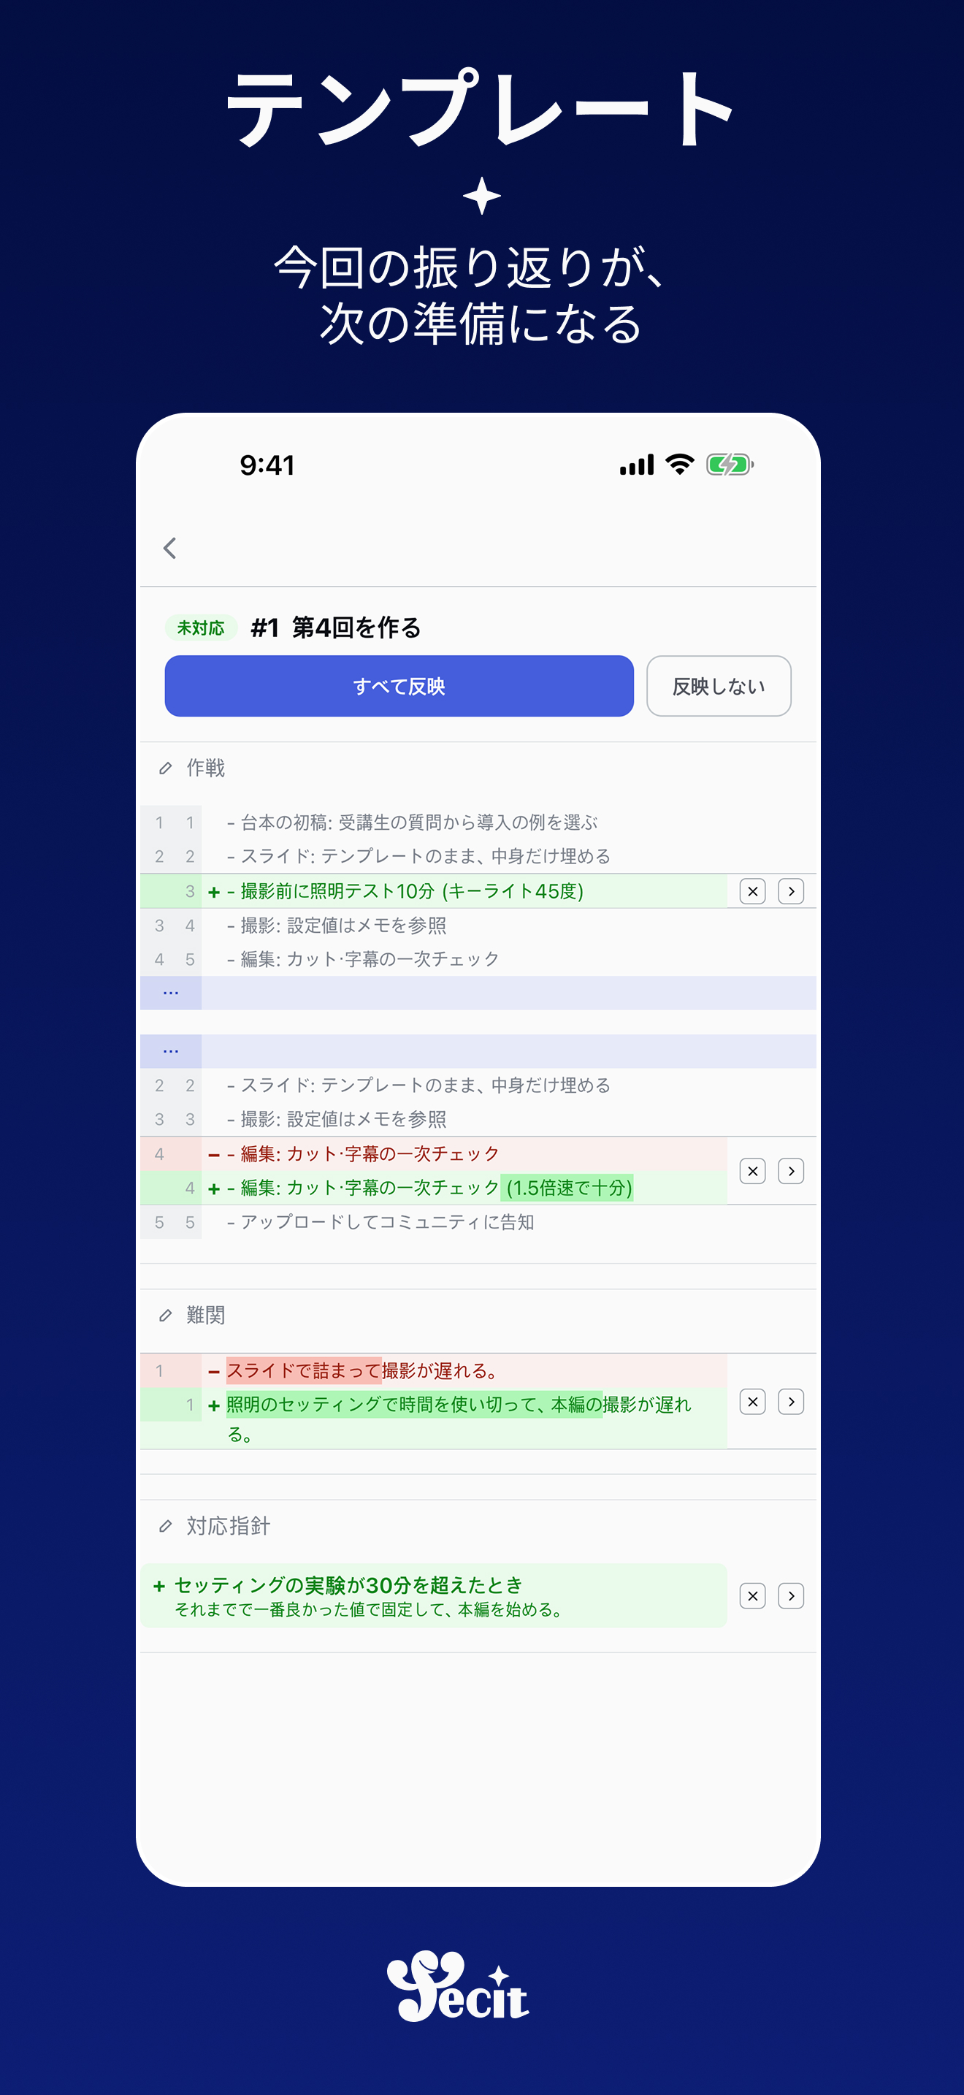
Task: Tap the back chevron arrow
Action: (170, 548)
